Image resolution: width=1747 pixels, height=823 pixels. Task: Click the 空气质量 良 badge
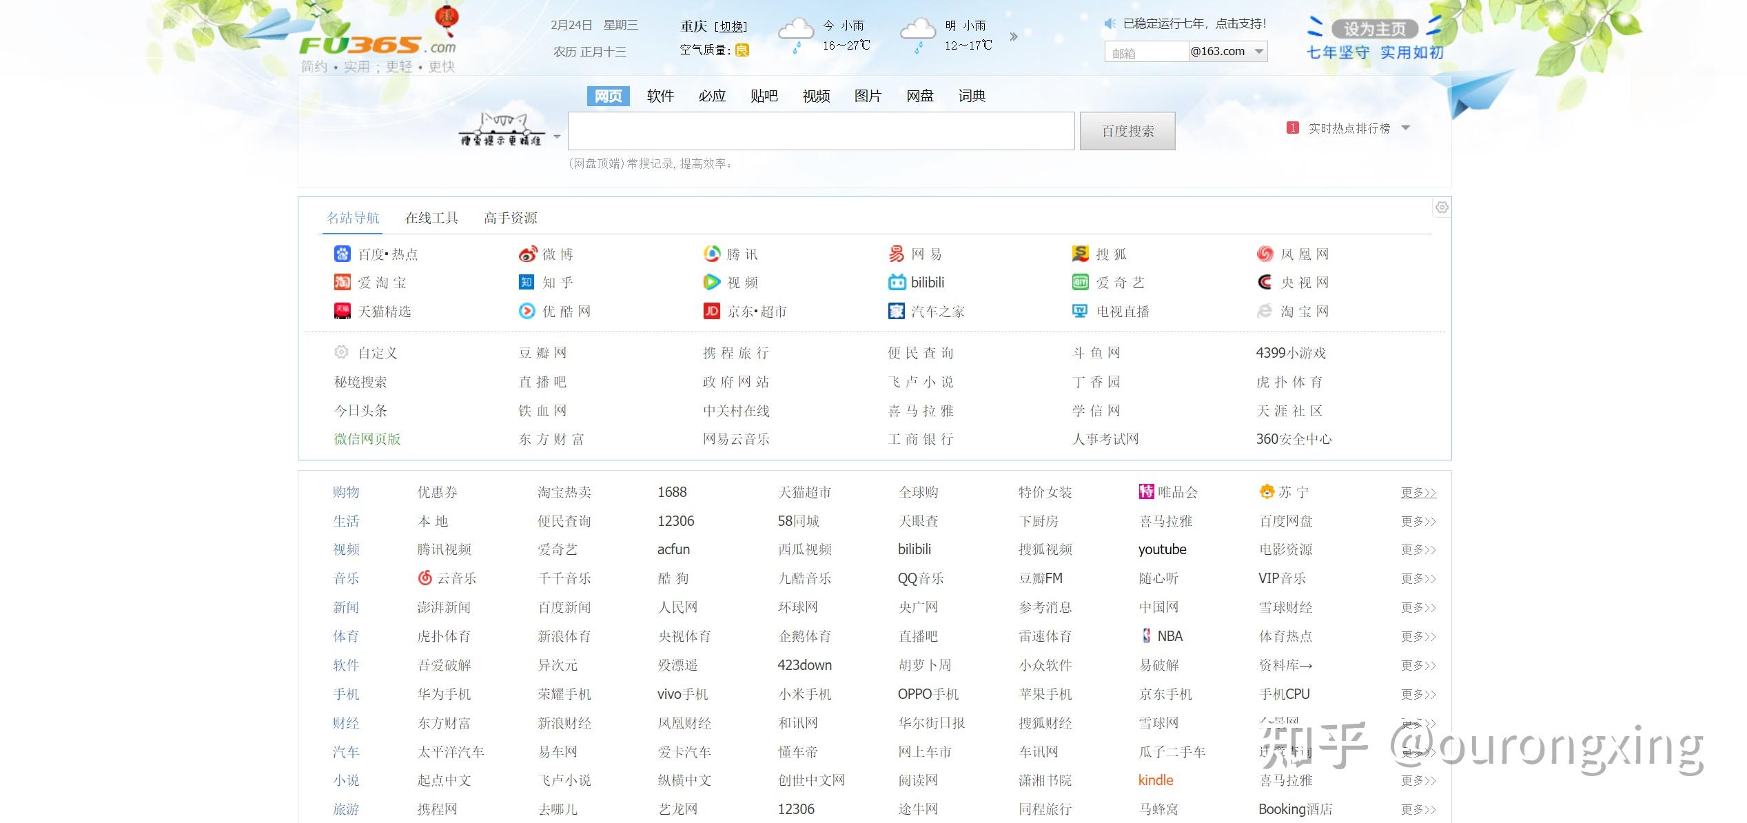[742, 50]
